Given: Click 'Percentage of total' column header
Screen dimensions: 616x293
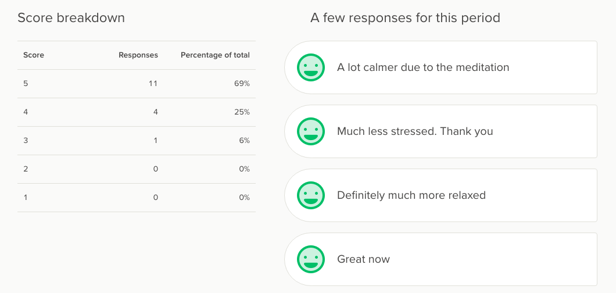Looking at the screenshot, I should [215, 55].
